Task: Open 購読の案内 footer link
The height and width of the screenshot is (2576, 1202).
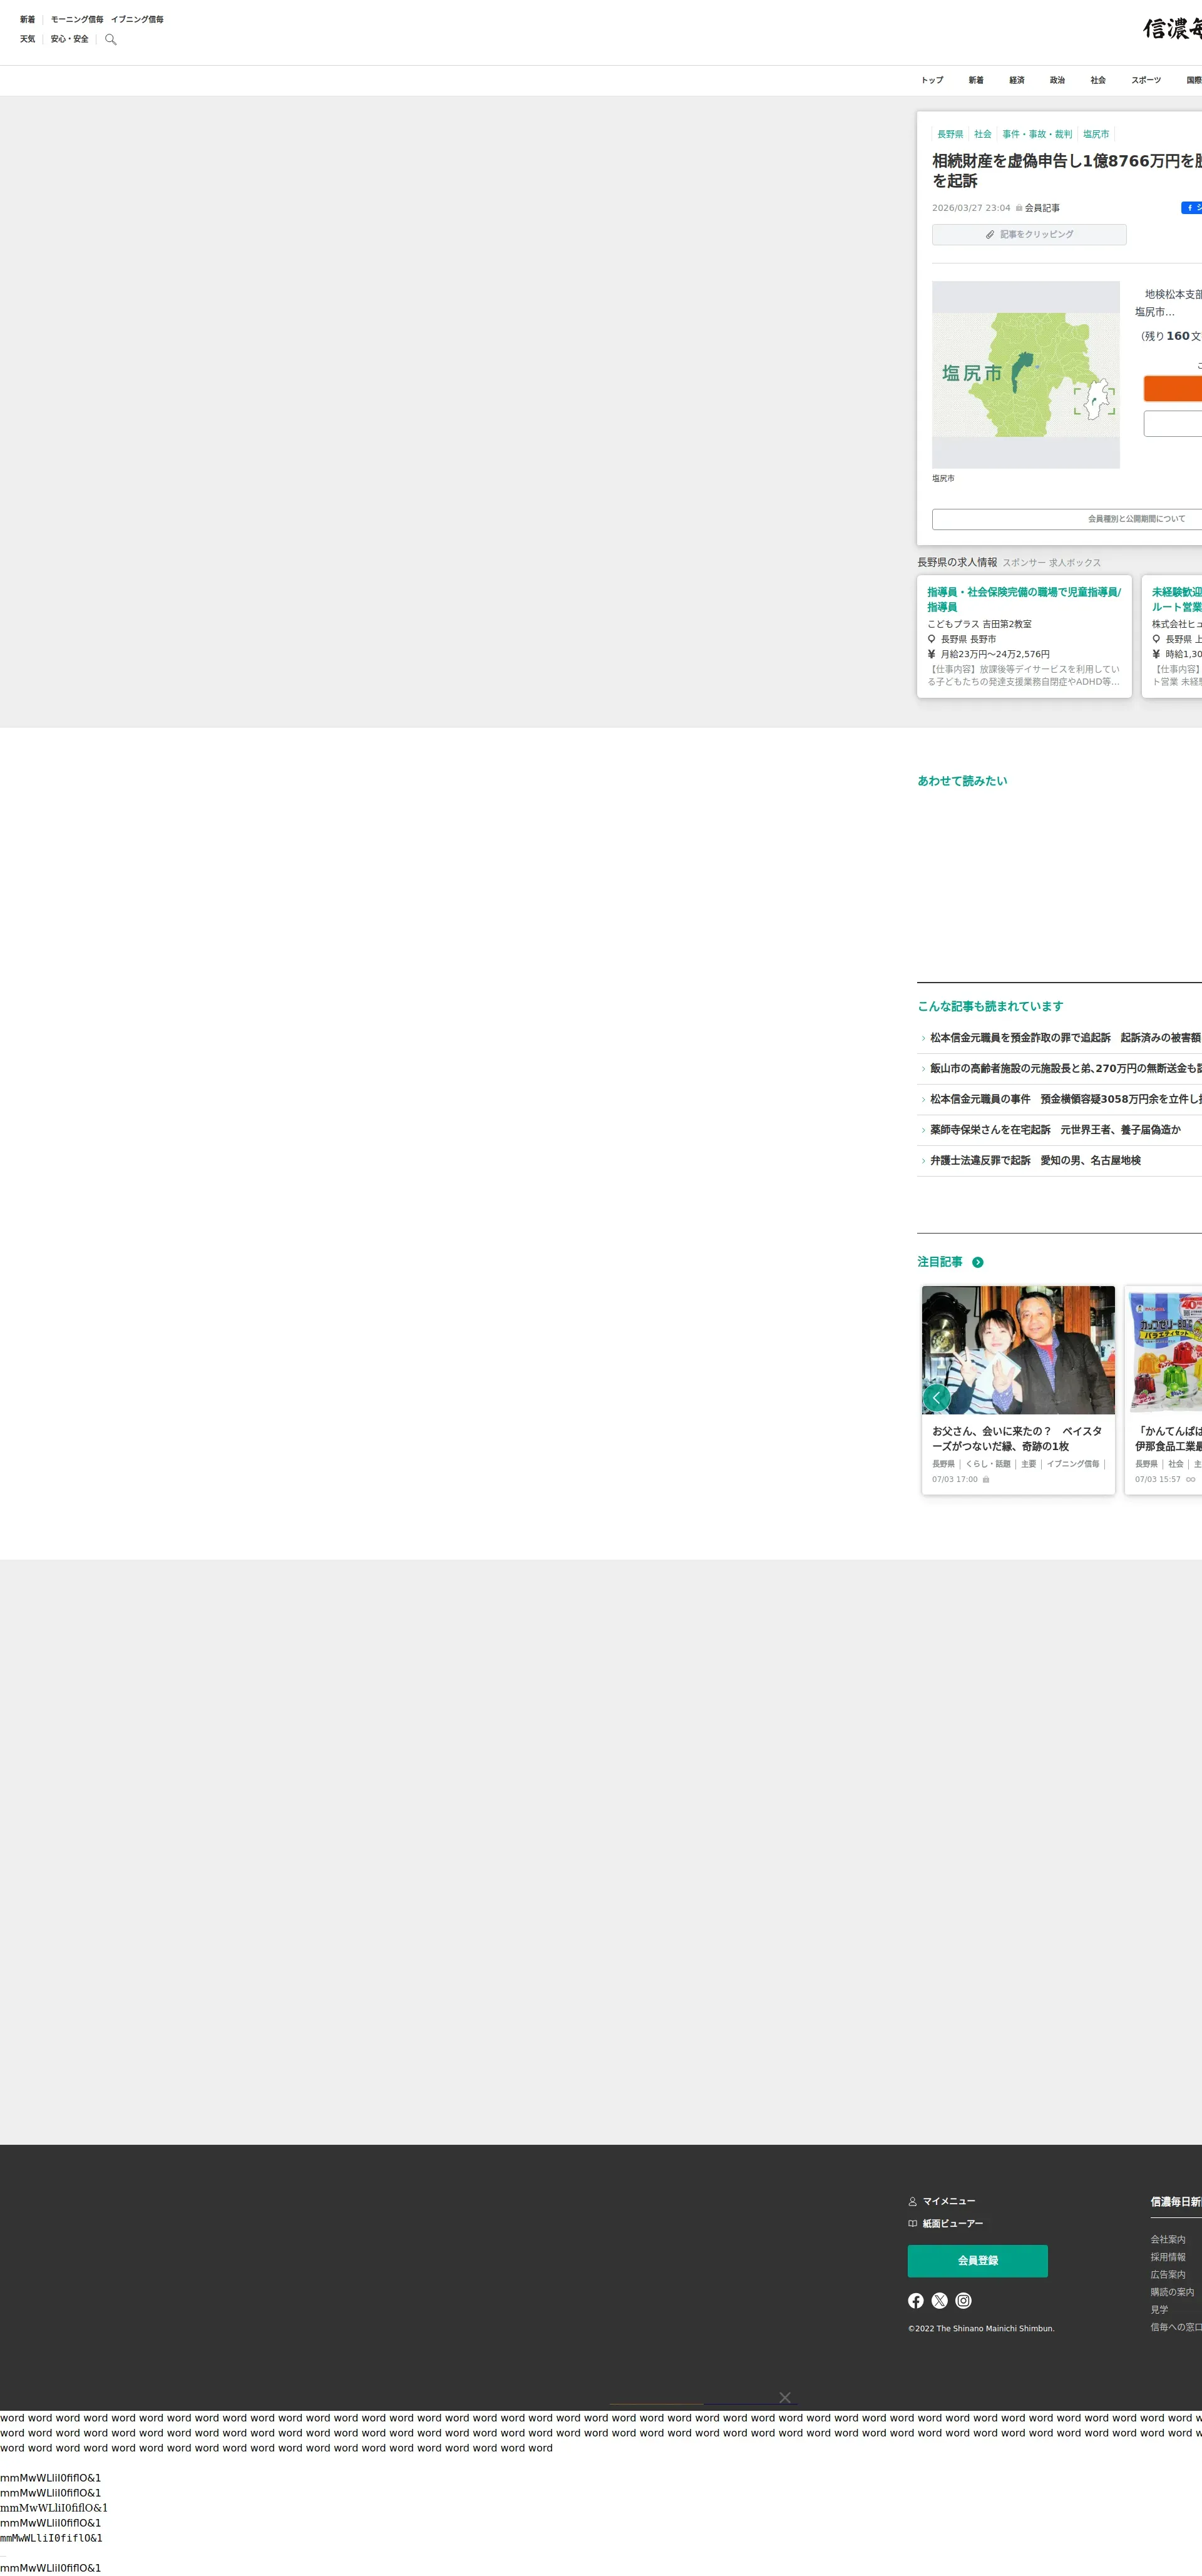Action: 1172,2292
